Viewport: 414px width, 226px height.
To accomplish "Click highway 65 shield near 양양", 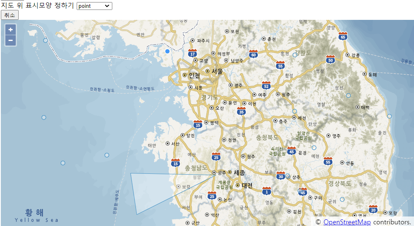I will click(x=343, y=36).
